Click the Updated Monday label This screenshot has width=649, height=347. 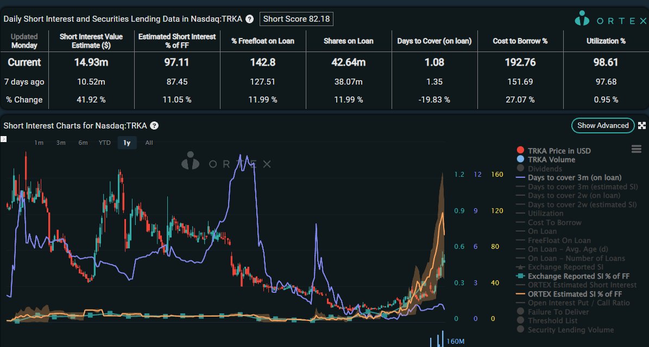click(24, 41)
